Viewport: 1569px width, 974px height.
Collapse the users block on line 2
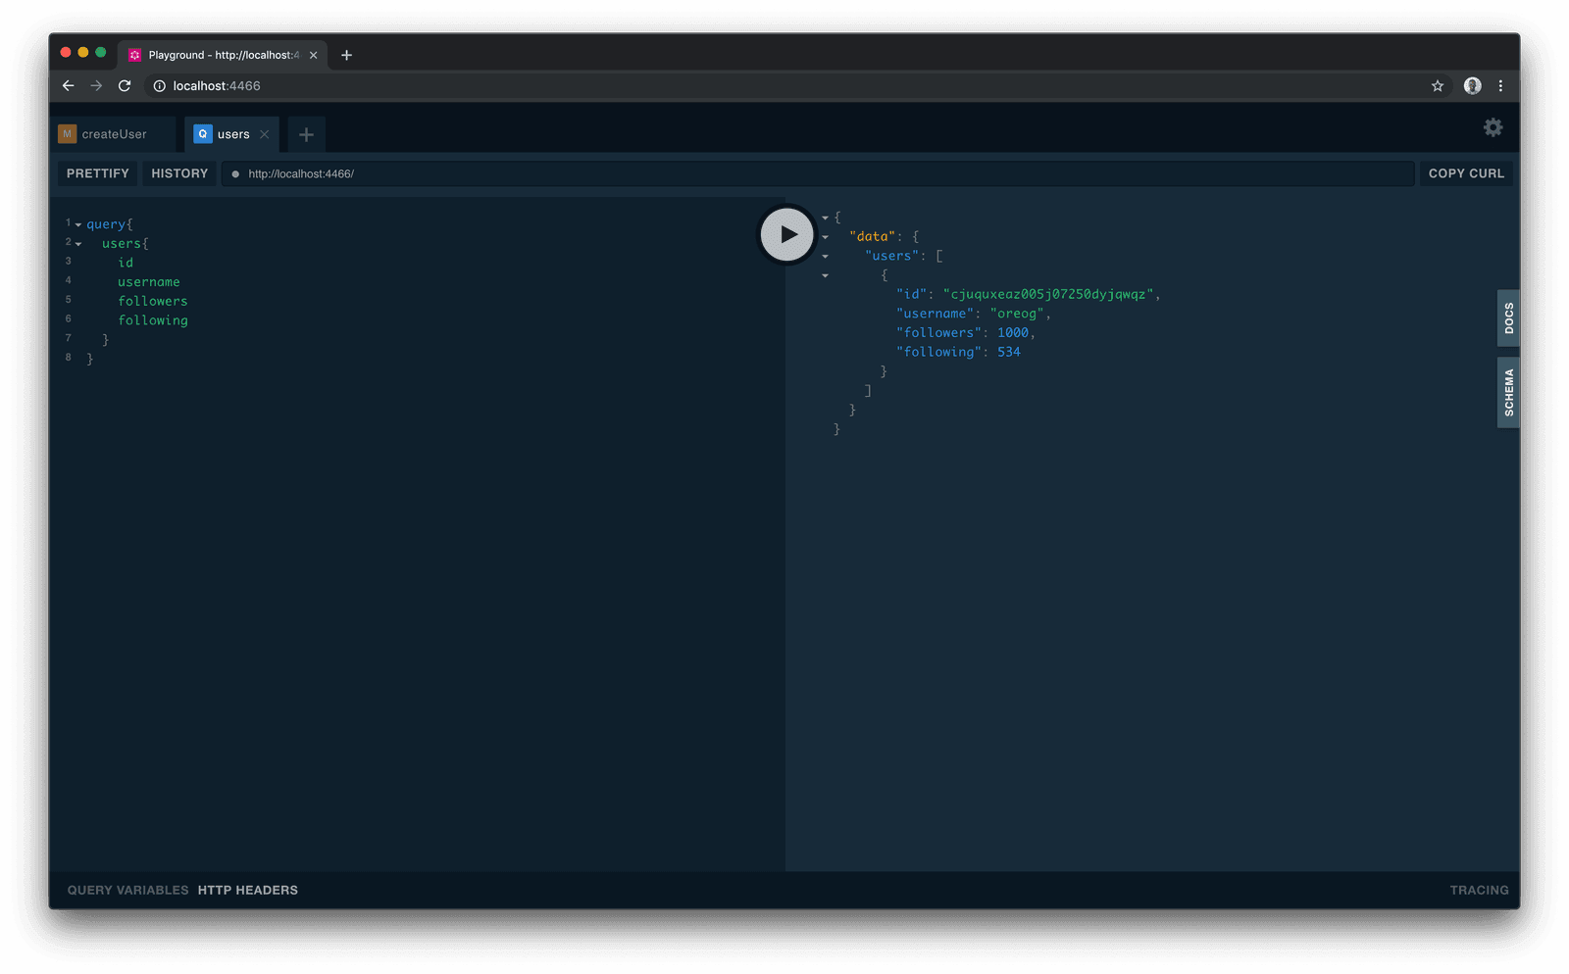[78, 244]
